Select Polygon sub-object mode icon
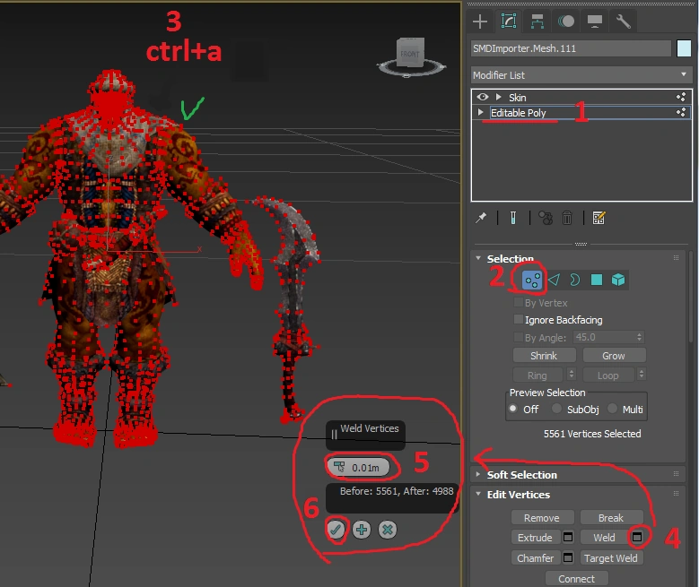 [x=597, y=280]
